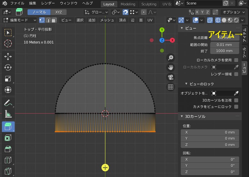Activate the Add Cube tool

click(8, 127)
